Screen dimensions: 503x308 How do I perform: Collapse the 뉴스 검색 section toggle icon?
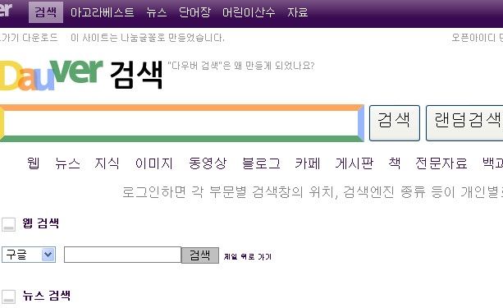(x=9, y=297)
